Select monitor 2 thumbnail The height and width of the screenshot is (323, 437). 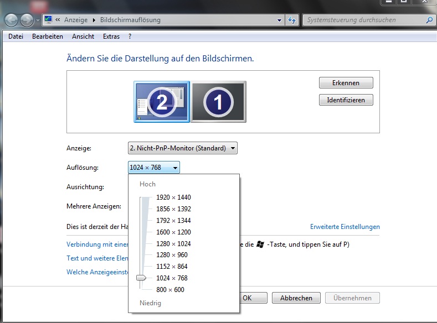tap(162, 102)
